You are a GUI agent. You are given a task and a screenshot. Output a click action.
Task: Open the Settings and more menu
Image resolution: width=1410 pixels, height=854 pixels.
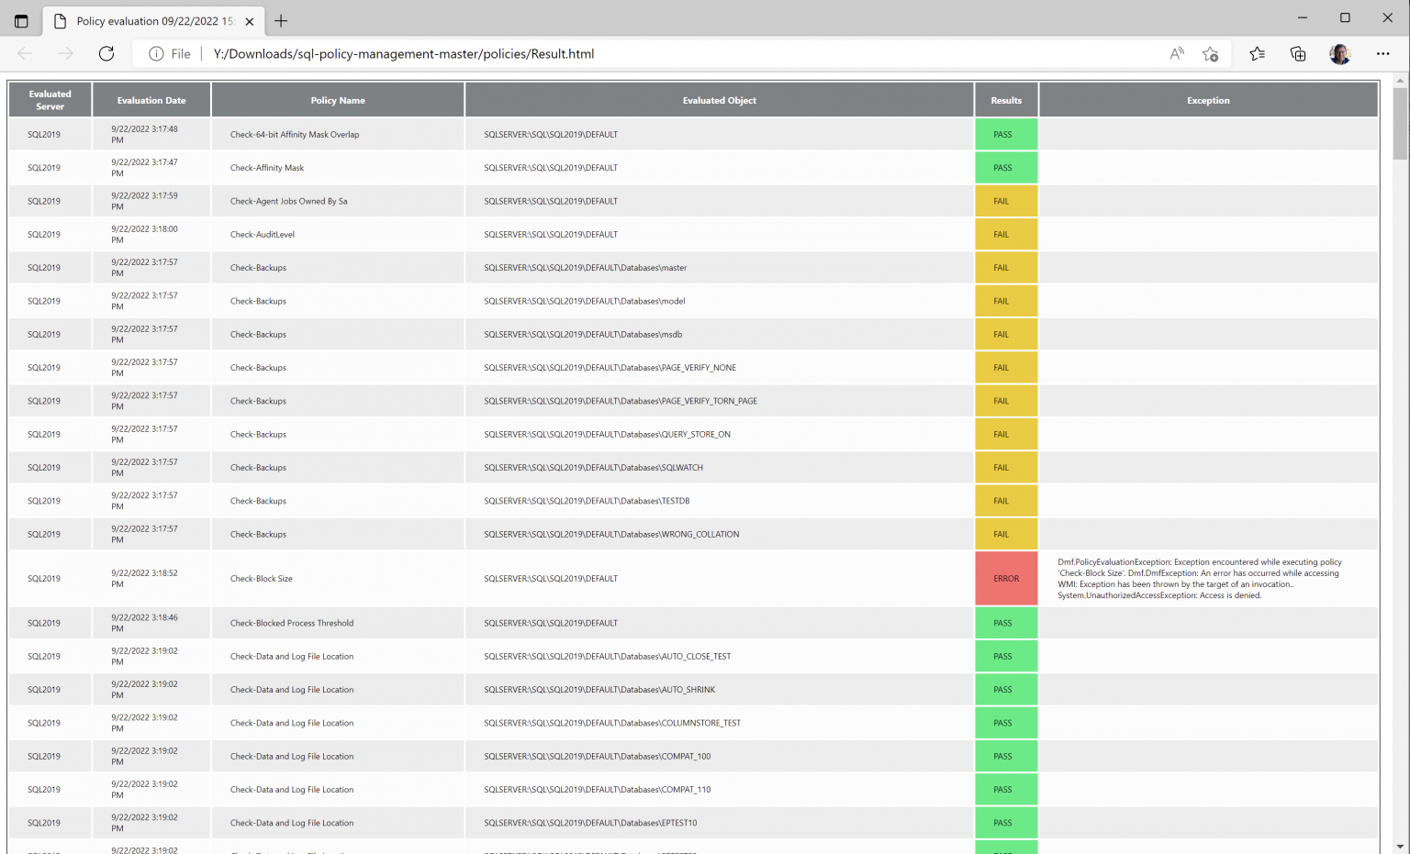point(1382,53)
